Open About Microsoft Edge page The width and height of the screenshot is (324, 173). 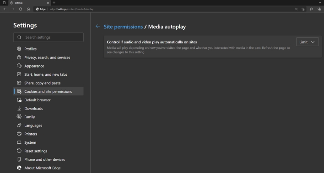pos(49,168)
